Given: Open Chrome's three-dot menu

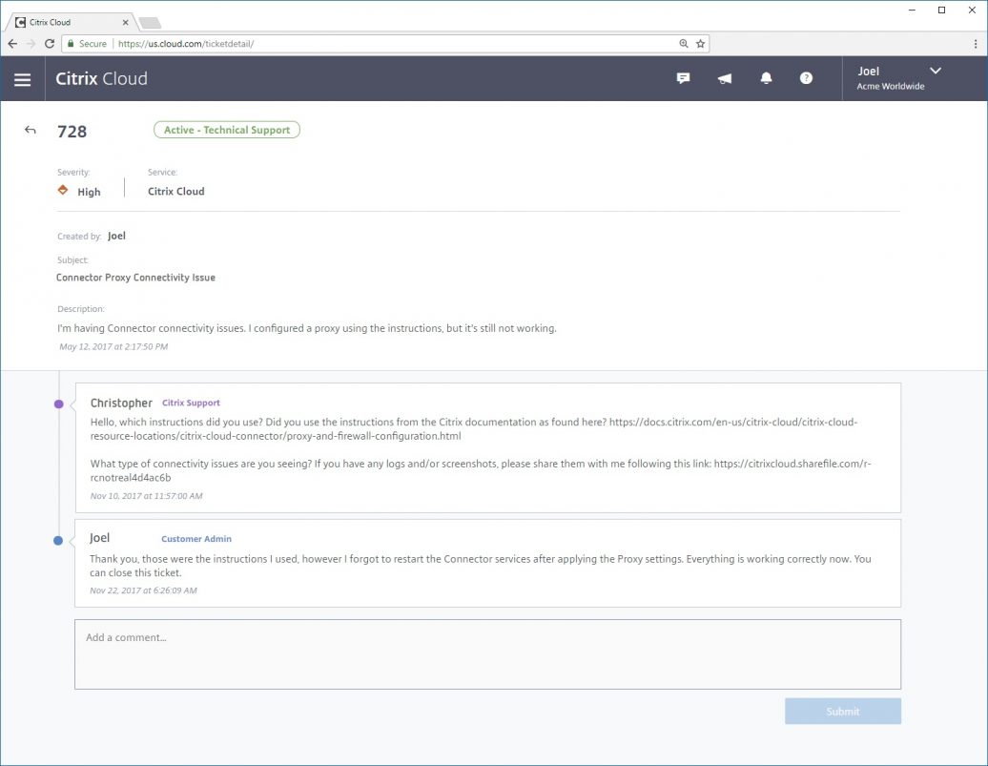Looking at the screenshot, I should [x=975, y=44].
